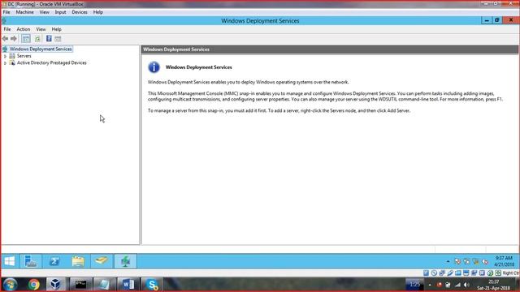Open the VirtualBox File menu
Viewport: 520px width, 292px height.
[6, 12]
